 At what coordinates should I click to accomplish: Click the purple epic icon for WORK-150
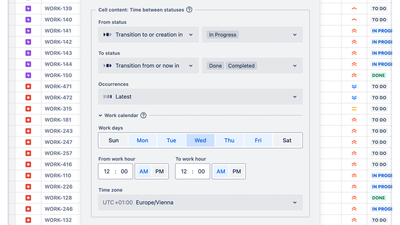coord(28,75)
